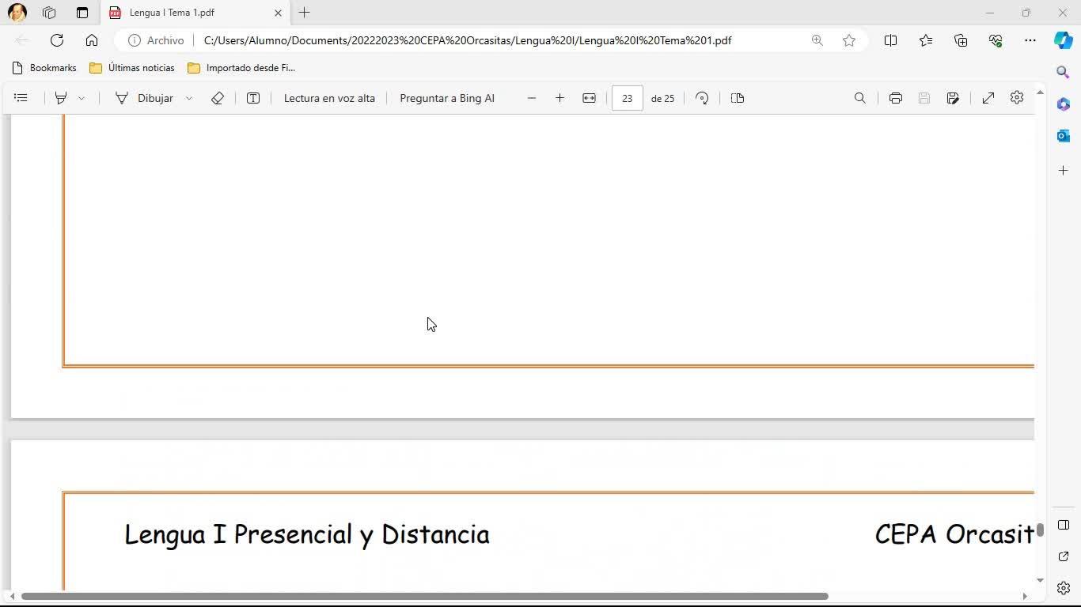Click the horizontal scrollbar thumb
The height and width of the screenshot is (607, 1081).
(x=425, y=596)
